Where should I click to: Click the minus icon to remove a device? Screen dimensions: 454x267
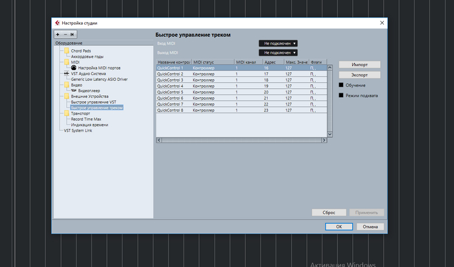[x=64, y=34]
